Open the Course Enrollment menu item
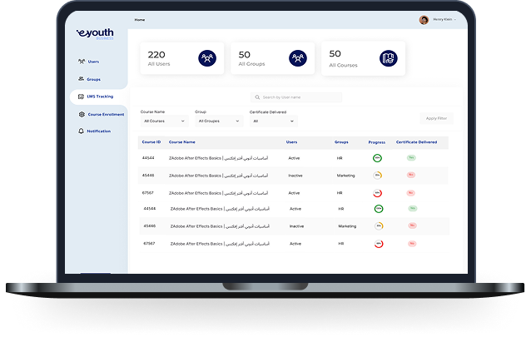This screenshot has height=337, width=531. [105, 114]
